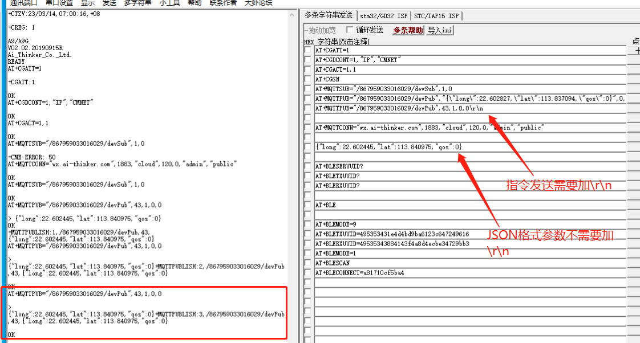
Task: Open the STC/IAP15 ISP tab
Action: [x=436, y=16]
